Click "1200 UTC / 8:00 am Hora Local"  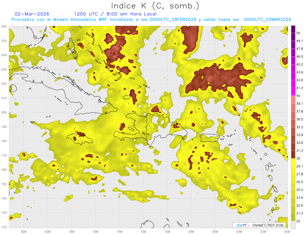115,14
